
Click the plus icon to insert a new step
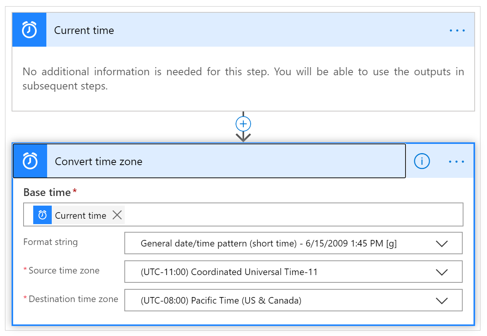(x=243, y=123)
